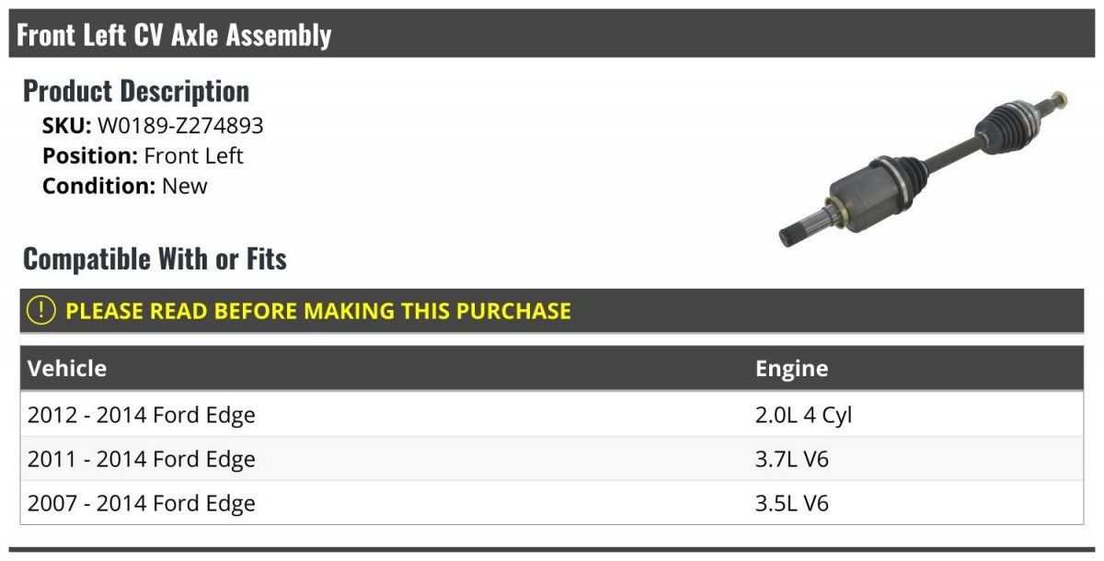Click the 3.7L V6 engine cell
Viewport: 1104px width, 561px height.
click(792, 459)
